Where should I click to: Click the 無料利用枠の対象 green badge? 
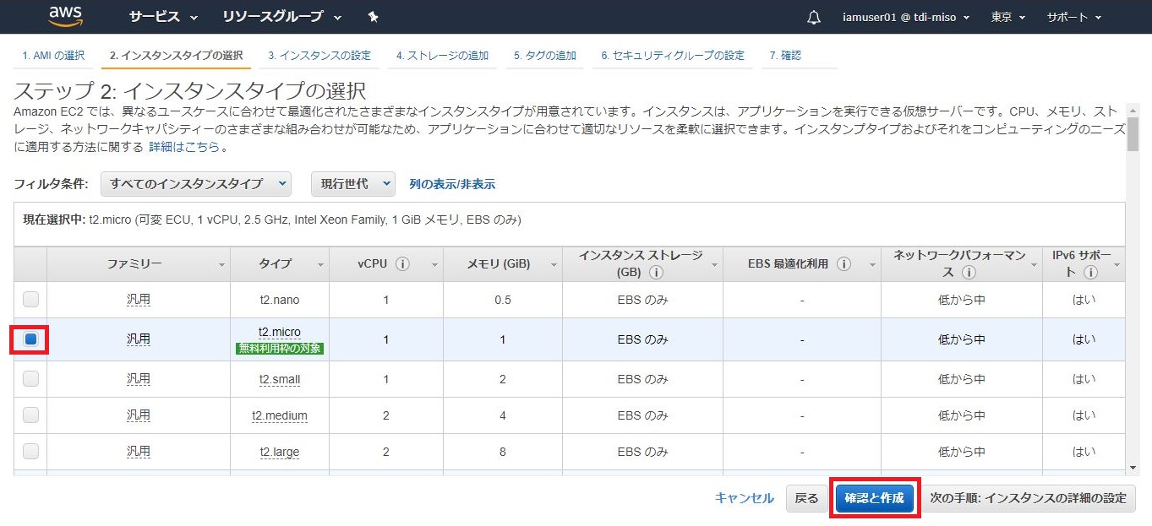[x=280, y=348]
